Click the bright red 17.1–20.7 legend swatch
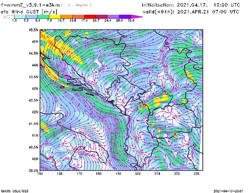This screenshot has height=193, width=250. pos(90,17)
